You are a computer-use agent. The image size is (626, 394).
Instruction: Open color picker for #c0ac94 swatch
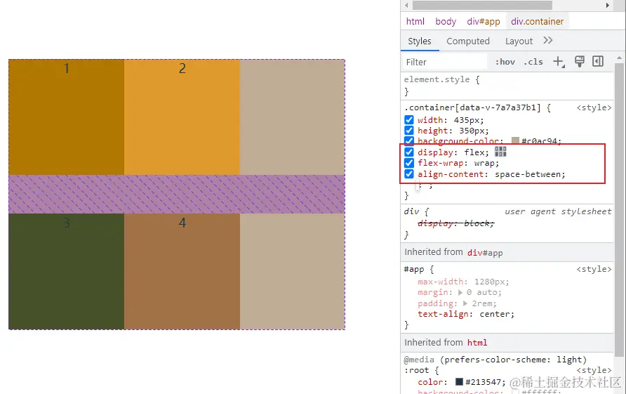[515, 140]
